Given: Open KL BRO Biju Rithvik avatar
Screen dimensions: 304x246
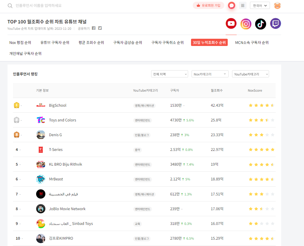Looking at the screenshot, I should [x=41, y=164].
